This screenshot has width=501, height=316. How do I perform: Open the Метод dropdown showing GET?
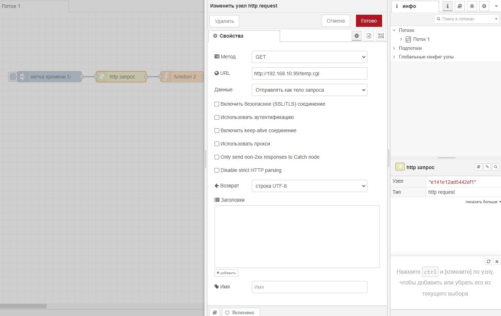(309, 57)
